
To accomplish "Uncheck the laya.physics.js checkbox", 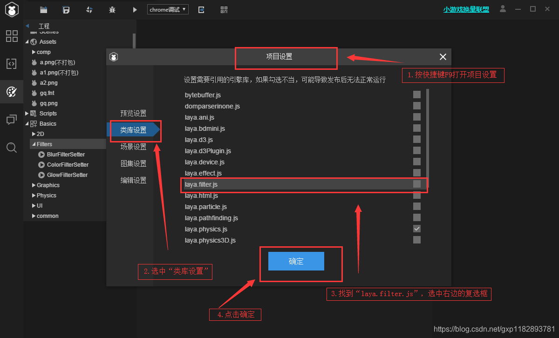I will tap(417, 229).
